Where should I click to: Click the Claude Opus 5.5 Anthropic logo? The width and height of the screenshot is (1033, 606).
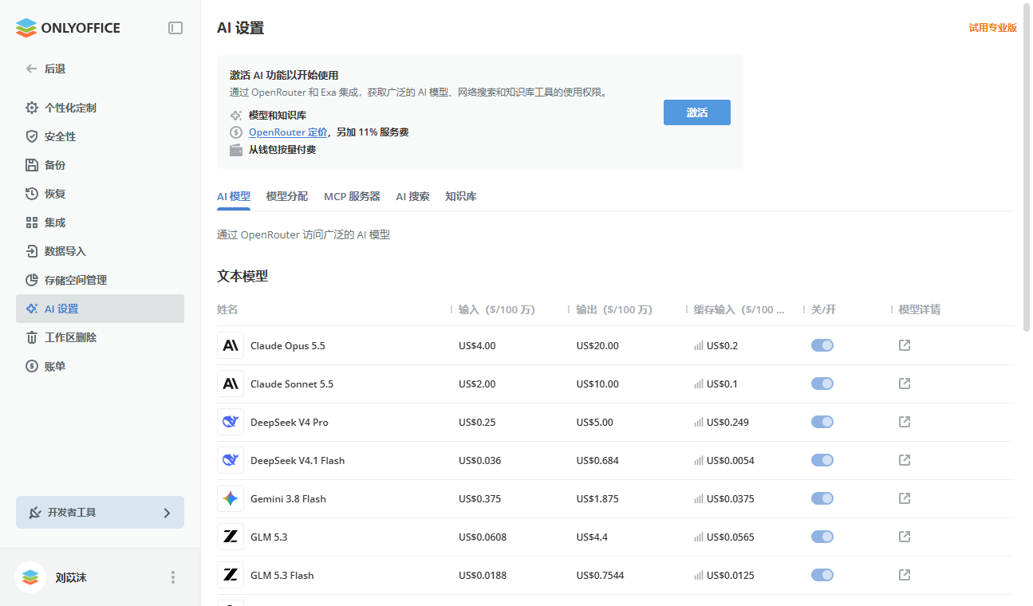coord(231,345)
